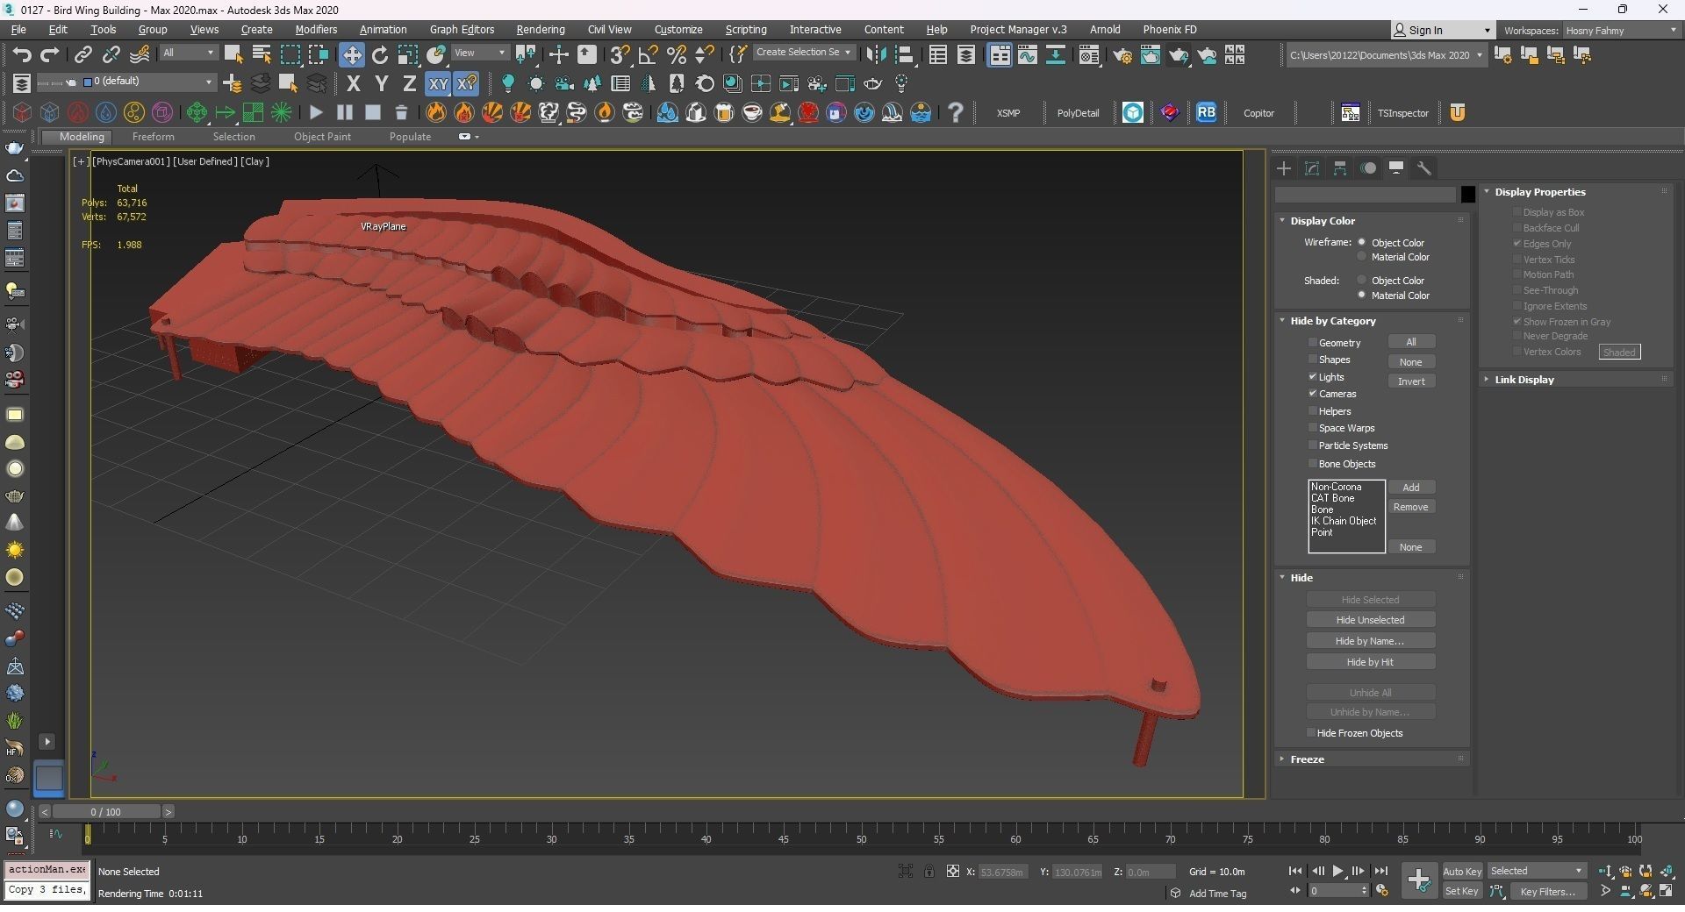Image resolution: width=1685 pixels, height=912 pixels.
Task: Select Wireframe Material Color radio button
Action: point(1362,257)
